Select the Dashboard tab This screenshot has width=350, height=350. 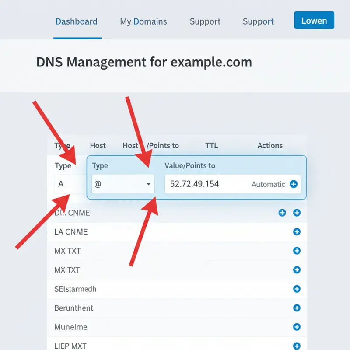(77, 21)
